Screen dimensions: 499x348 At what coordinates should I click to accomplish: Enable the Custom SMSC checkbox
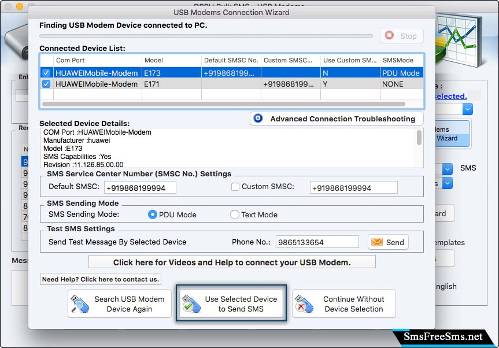tap(235, 187)
